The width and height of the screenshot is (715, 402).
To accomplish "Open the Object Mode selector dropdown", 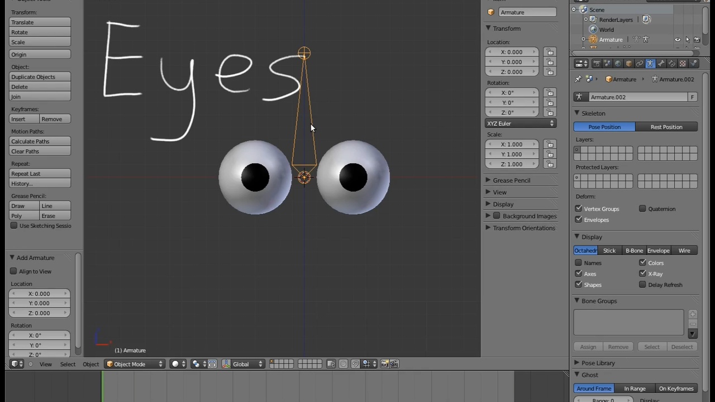I will (135, 364).
